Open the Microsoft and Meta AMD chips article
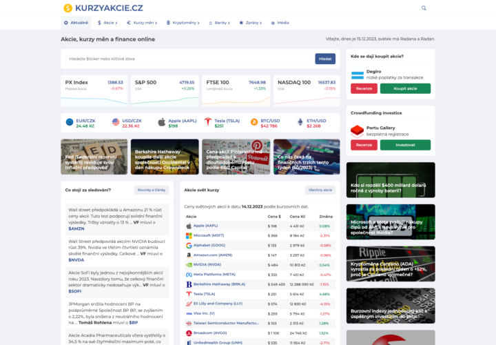496x345 pixels. click(x=391, y=221)
